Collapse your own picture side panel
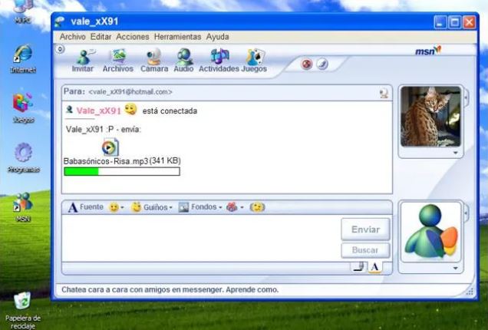This screenshot has width=488, height=330. [467, 213]
